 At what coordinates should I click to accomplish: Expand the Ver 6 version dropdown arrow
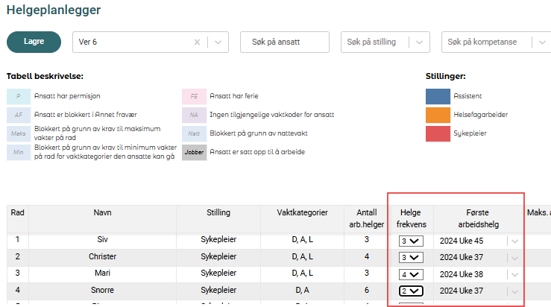(217, 42)
